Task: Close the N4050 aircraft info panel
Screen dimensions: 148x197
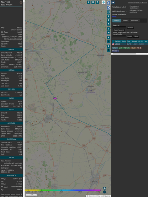Action: [21, 2]
